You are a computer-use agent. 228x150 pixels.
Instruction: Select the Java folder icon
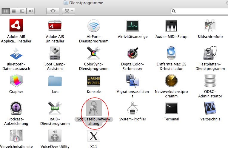coord(55,81)
